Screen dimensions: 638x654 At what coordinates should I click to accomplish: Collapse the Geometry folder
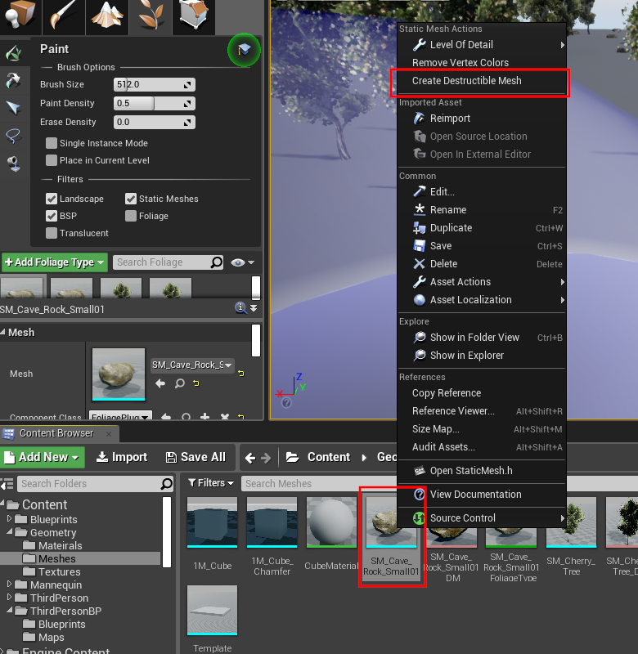tap(10, 532)
